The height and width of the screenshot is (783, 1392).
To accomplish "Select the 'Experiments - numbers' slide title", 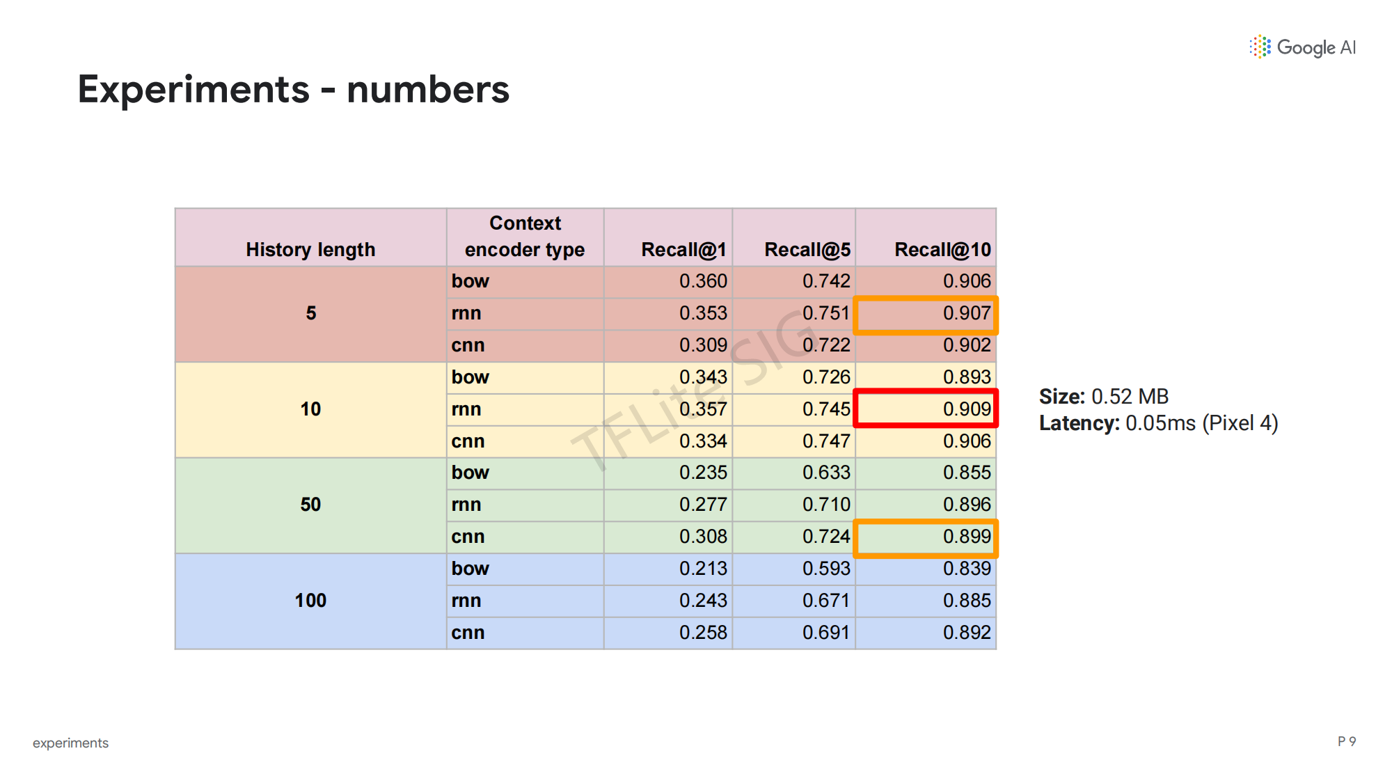I will click(294, 90).
